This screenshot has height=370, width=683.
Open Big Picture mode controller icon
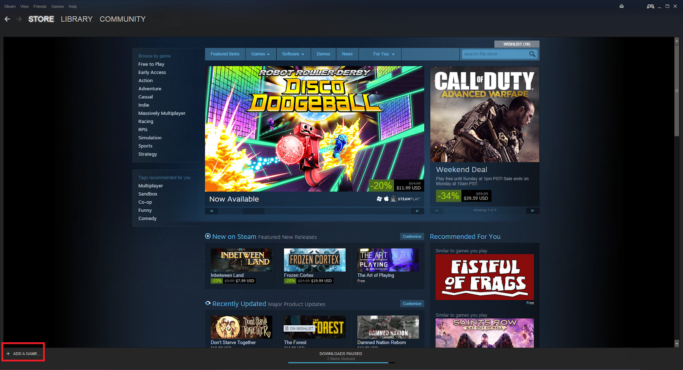(x=651, y=6)
